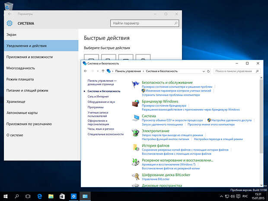Open File Explorer from the taskbar

pyautogui.click(x=51, y=196)
